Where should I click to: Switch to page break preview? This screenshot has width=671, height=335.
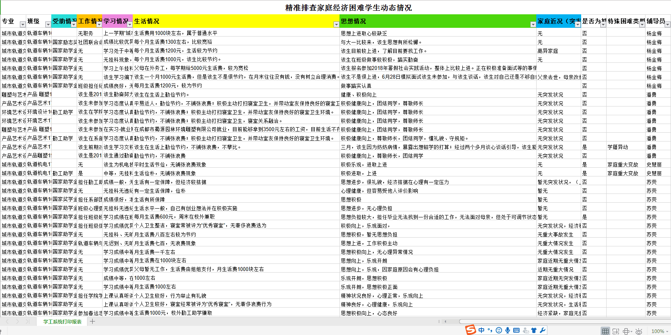point(616,331)
